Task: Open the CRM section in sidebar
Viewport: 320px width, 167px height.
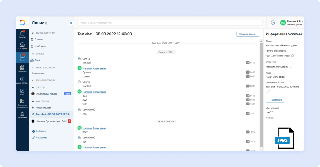Action: [22, 91]
